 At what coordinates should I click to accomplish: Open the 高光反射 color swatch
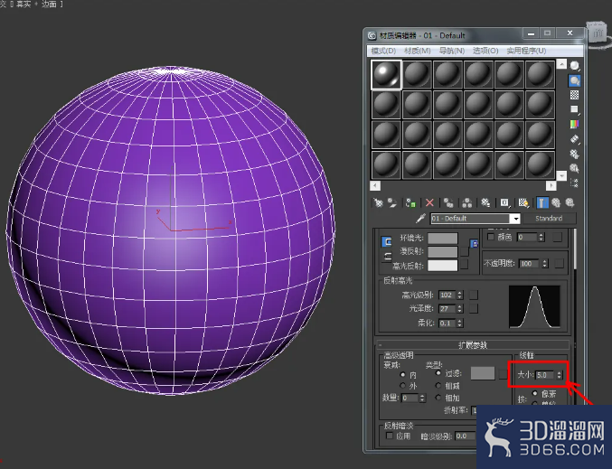click(x=443, y=266)
